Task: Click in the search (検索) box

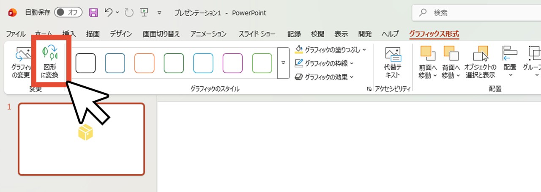Action: point(477,13)
